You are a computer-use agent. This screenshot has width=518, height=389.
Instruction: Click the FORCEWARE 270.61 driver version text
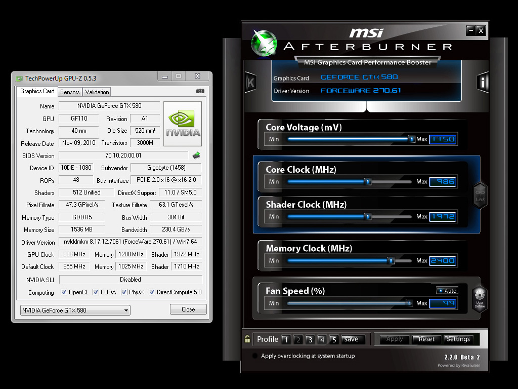pos(360,91)
